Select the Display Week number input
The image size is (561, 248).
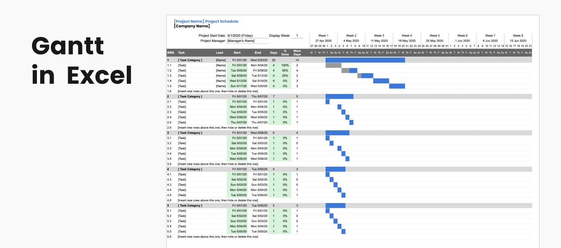pyautogui.click(x=297, y=36)
